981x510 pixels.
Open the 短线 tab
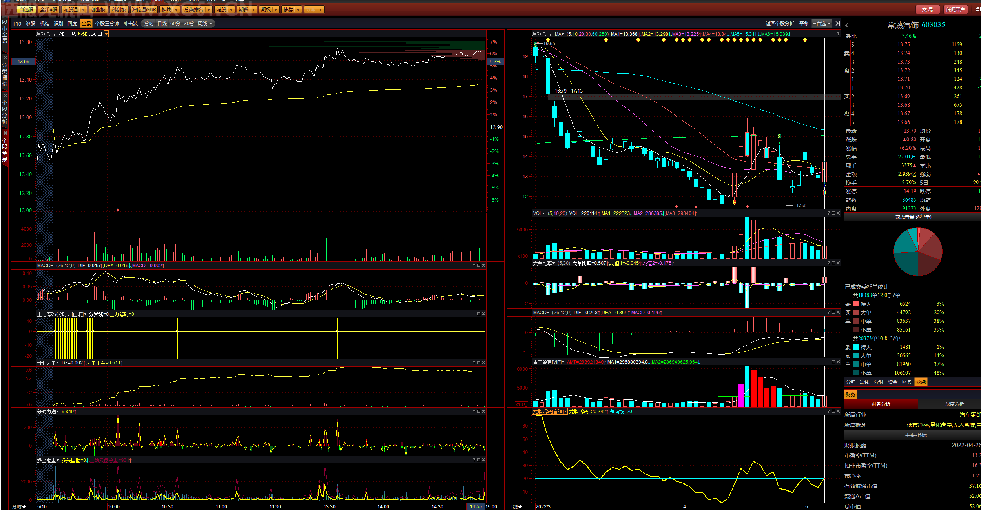864,382
